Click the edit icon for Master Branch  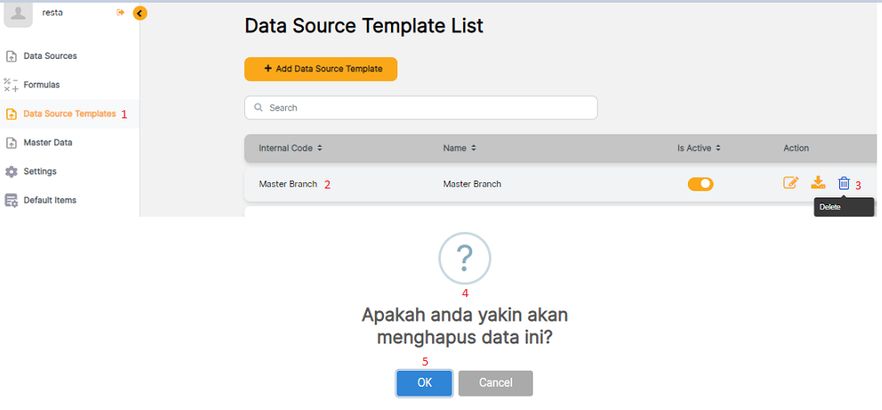click(790, 183)
